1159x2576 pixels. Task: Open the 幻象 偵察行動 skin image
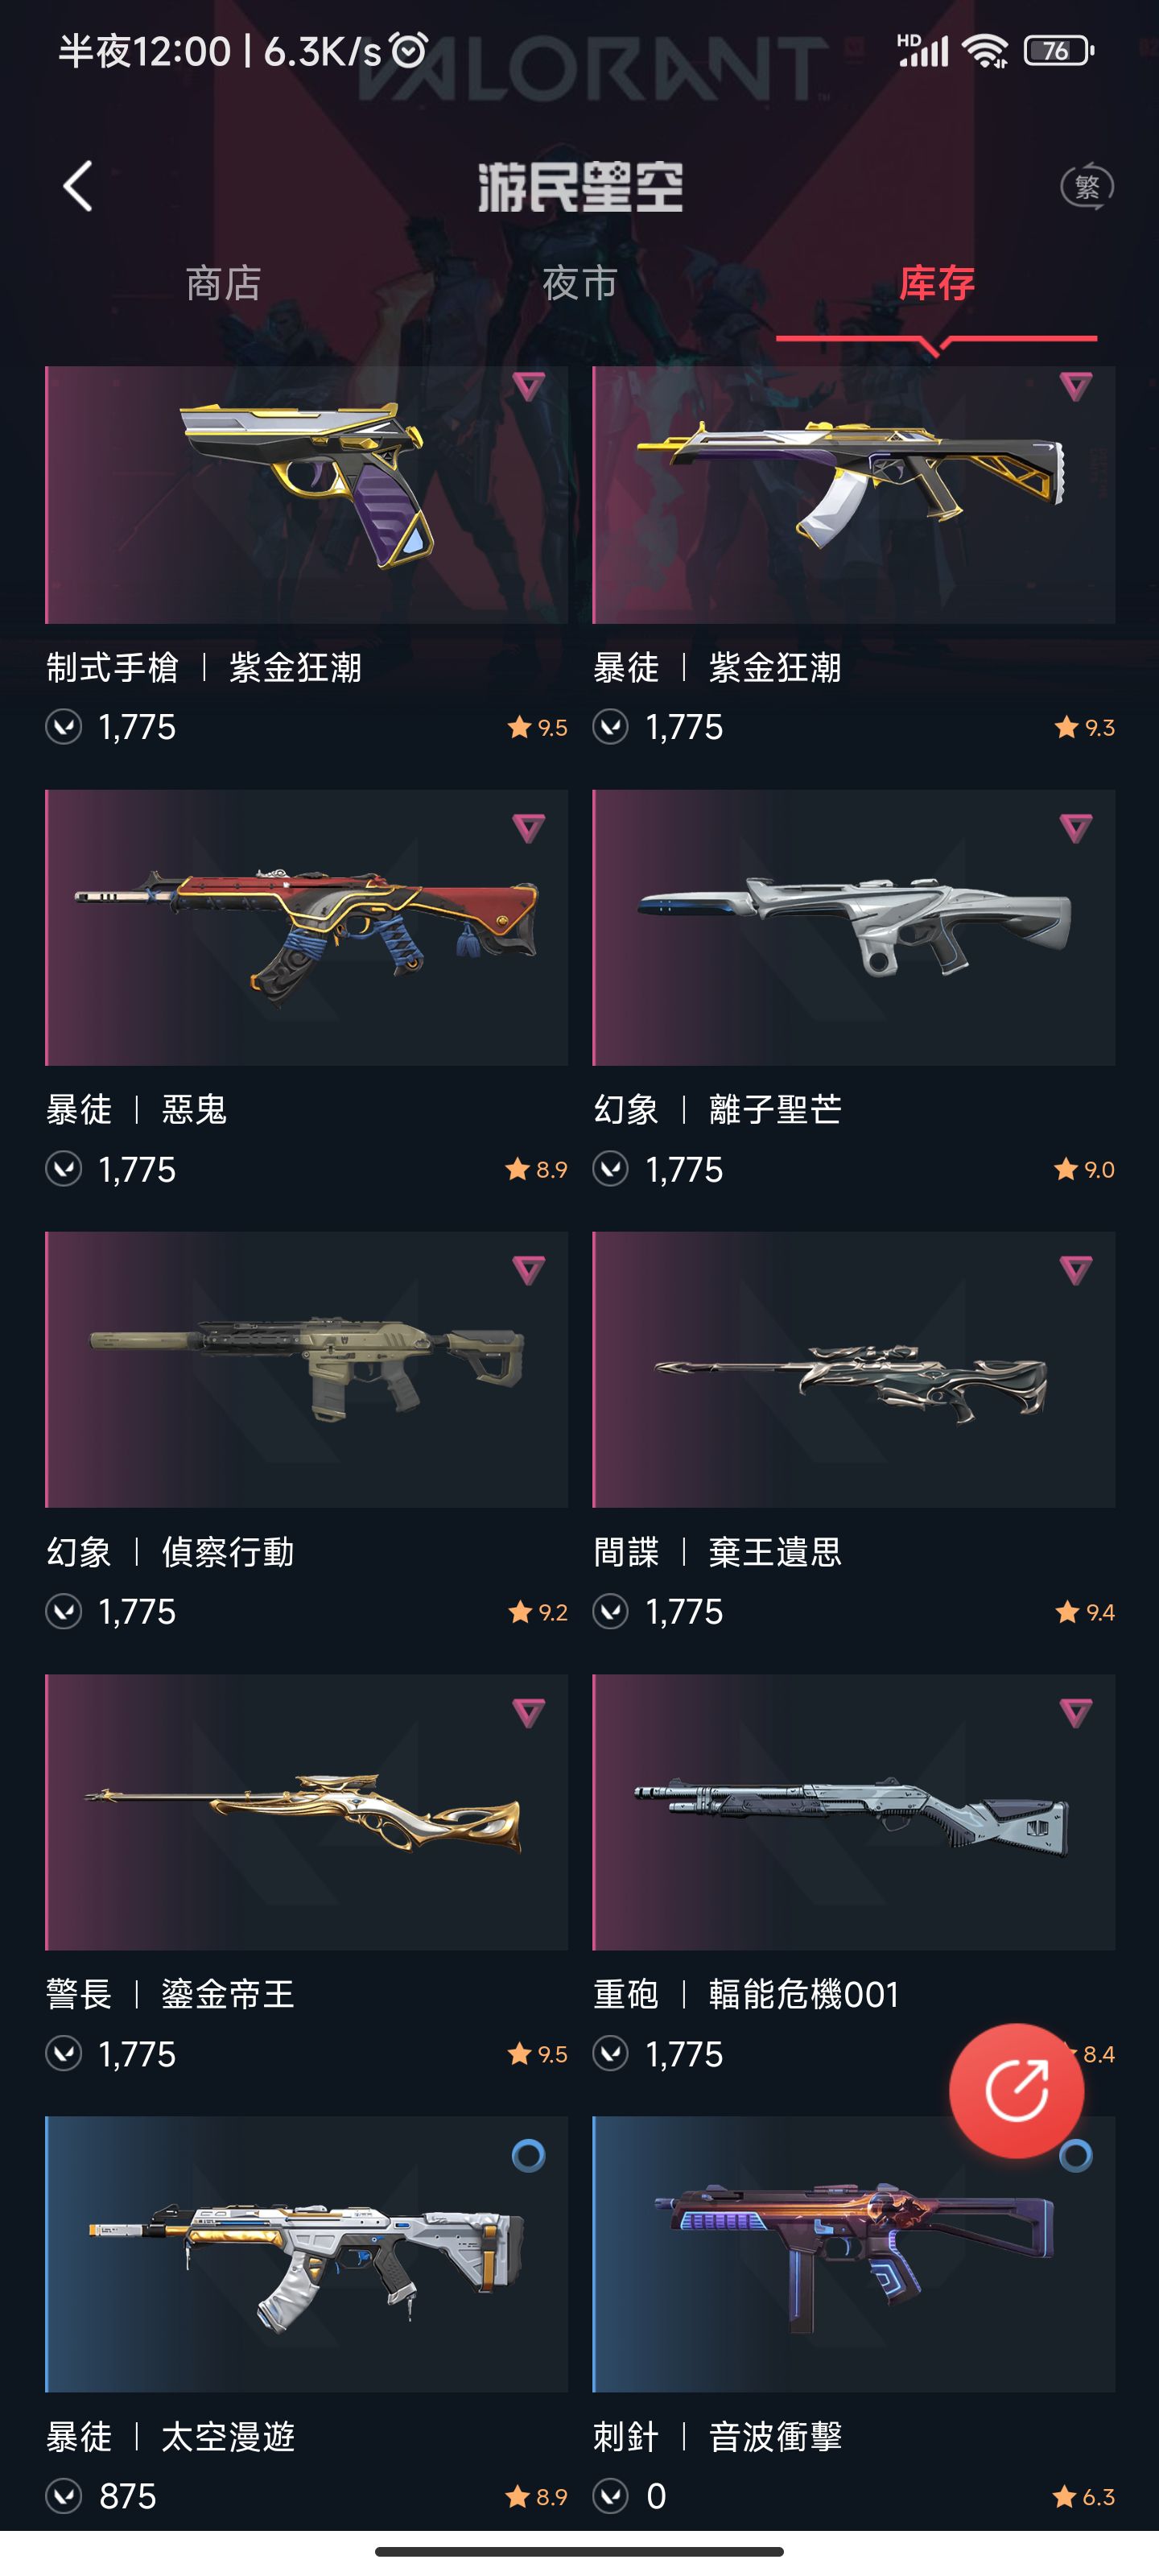pos(306,1370)
